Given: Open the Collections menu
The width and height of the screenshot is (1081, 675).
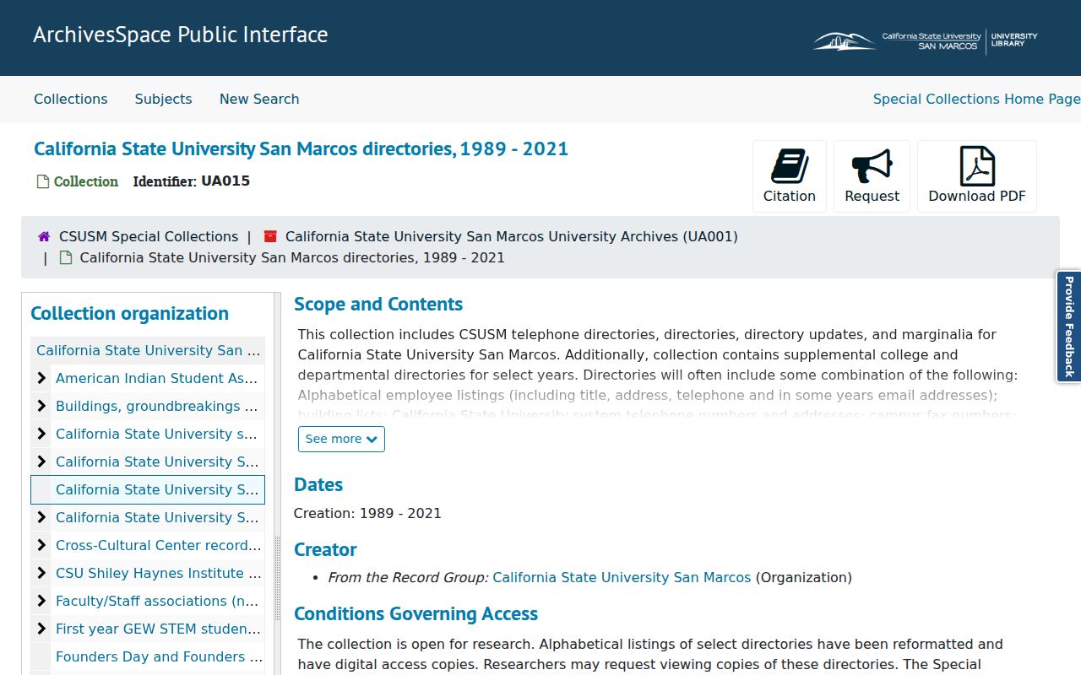Looking at the screenshot, I should click(71, 100).
